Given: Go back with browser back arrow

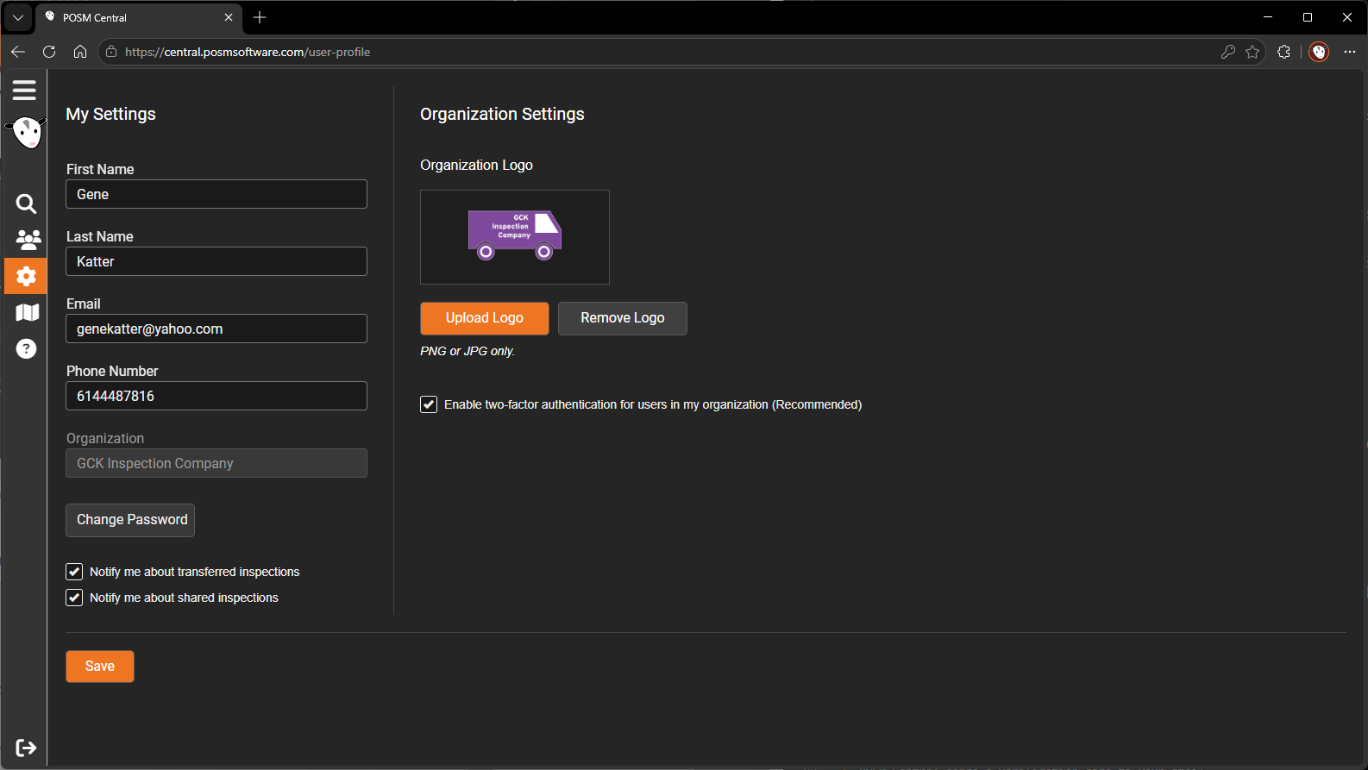Looking at the screenshot, I should click(x=18, y=52).
